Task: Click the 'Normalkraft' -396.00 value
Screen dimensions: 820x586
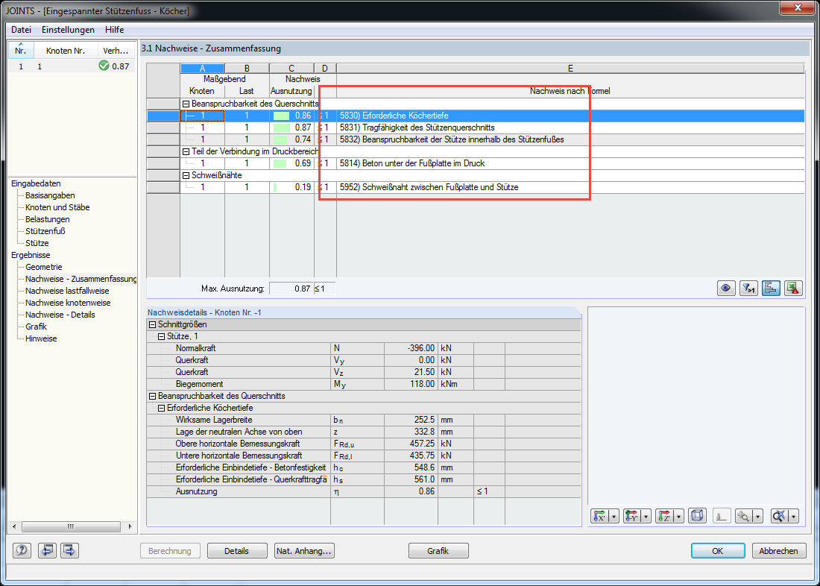Action: tap(411, 348)
